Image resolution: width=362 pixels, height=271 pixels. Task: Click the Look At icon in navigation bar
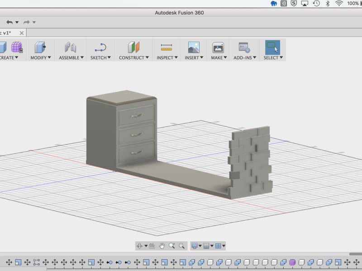click(x=152, y=246)
